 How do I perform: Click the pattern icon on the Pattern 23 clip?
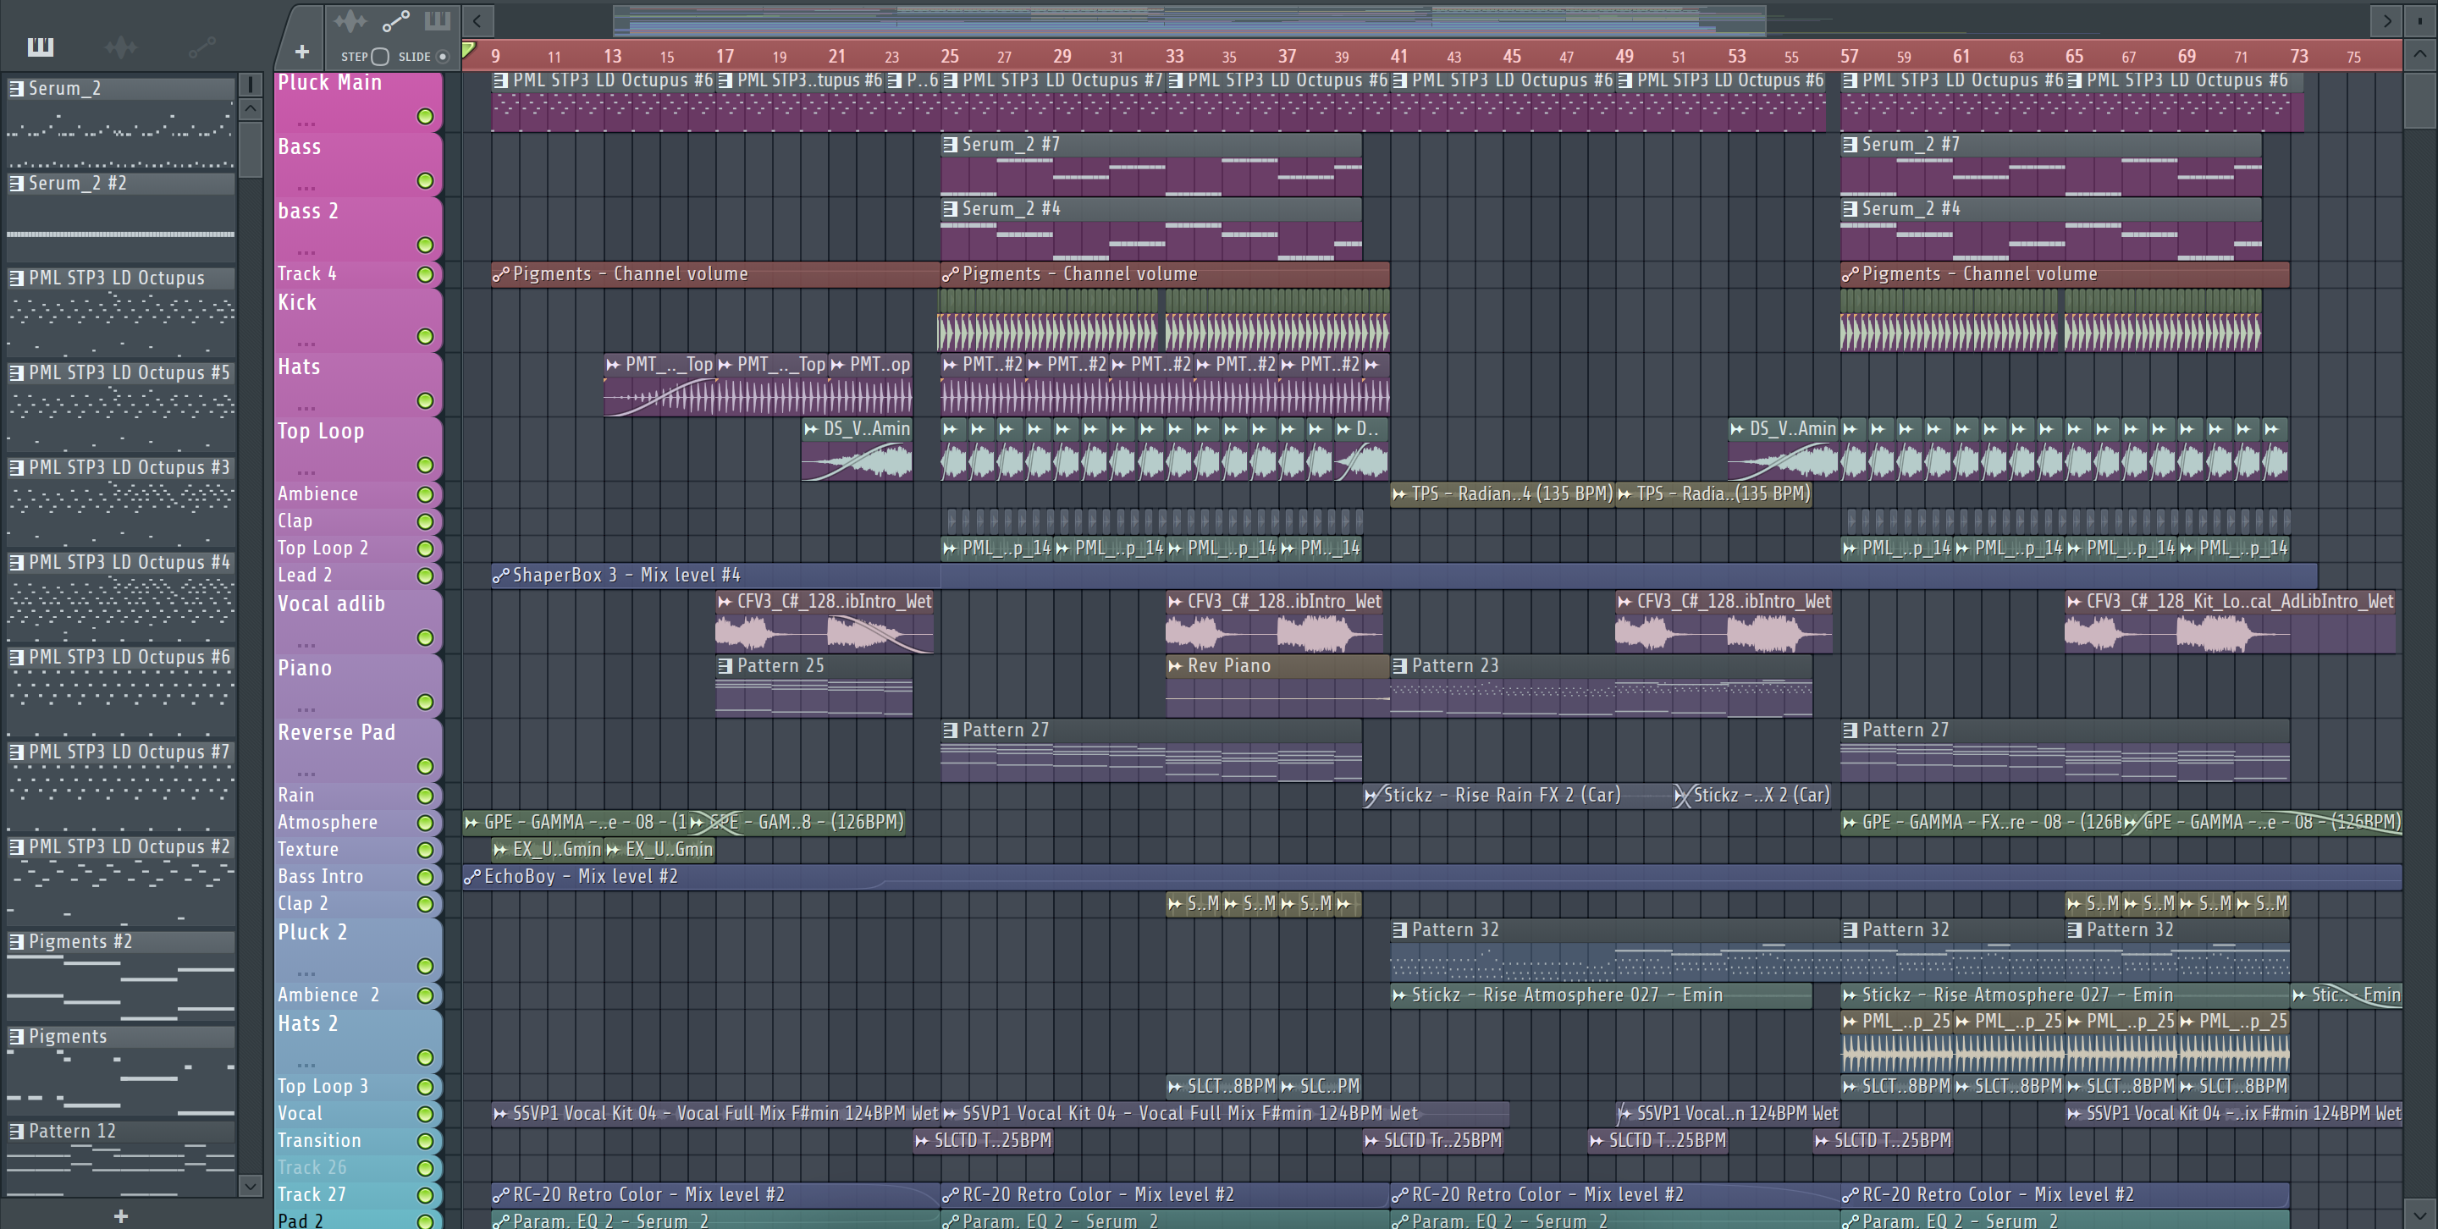[1400, 666]
